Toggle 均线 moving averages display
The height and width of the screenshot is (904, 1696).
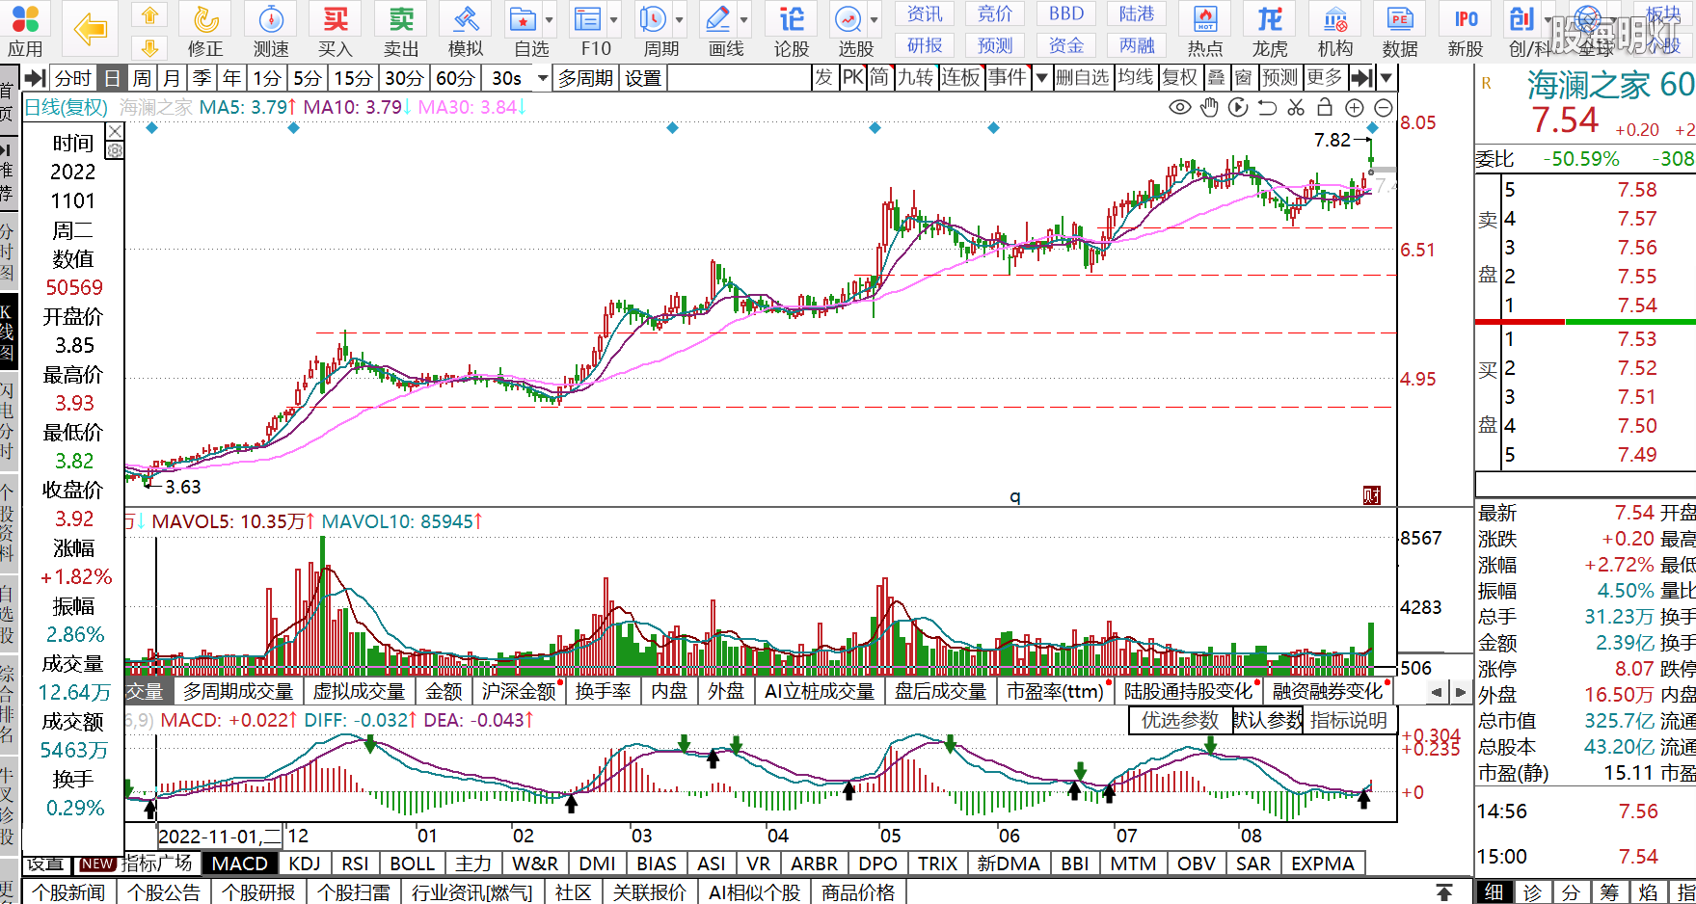pyautogui.click(x=1136, y=78)
